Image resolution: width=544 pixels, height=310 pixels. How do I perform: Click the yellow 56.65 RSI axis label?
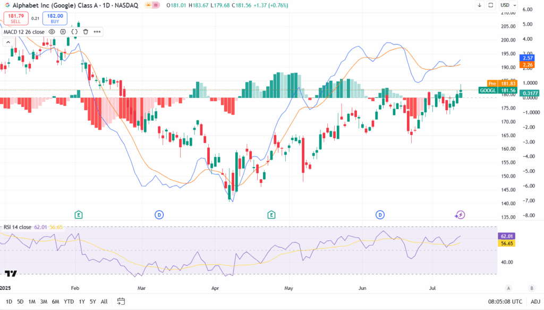pos(506,244)
